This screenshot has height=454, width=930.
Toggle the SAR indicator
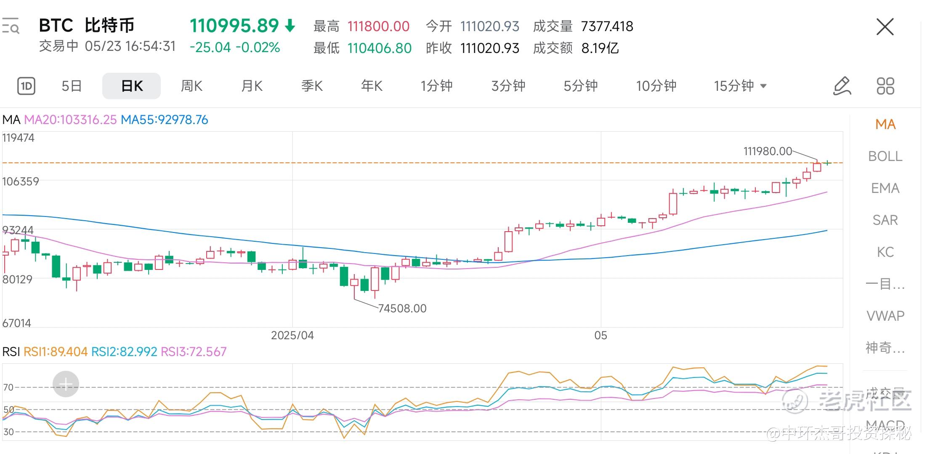pos(885,220)
